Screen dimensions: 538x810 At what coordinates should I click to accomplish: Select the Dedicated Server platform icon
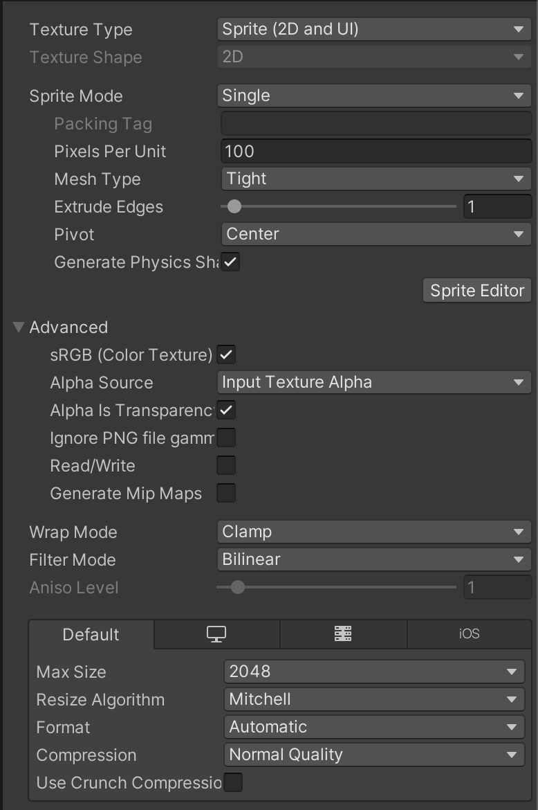343,633
